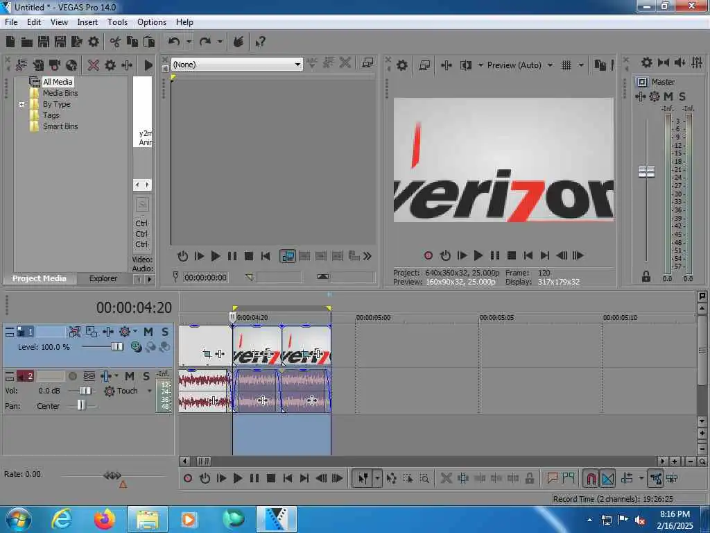Image resolution: width=710 pixels, height=533 pixels.
Task: Select the All Media tree item
Action: point(58,82)
